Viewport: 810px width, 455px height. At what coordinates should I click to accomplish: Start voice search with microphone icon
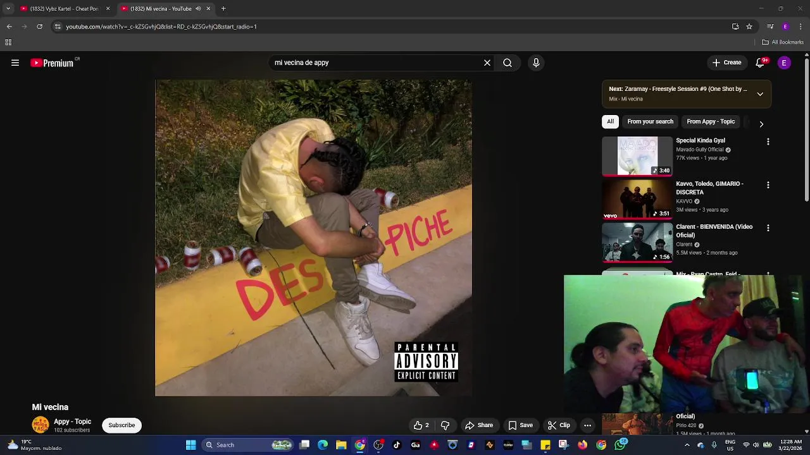point(536,63)
